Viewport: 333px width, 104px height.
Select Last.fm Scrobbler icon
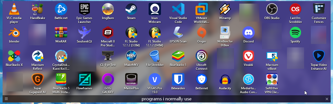pos(295,10)
